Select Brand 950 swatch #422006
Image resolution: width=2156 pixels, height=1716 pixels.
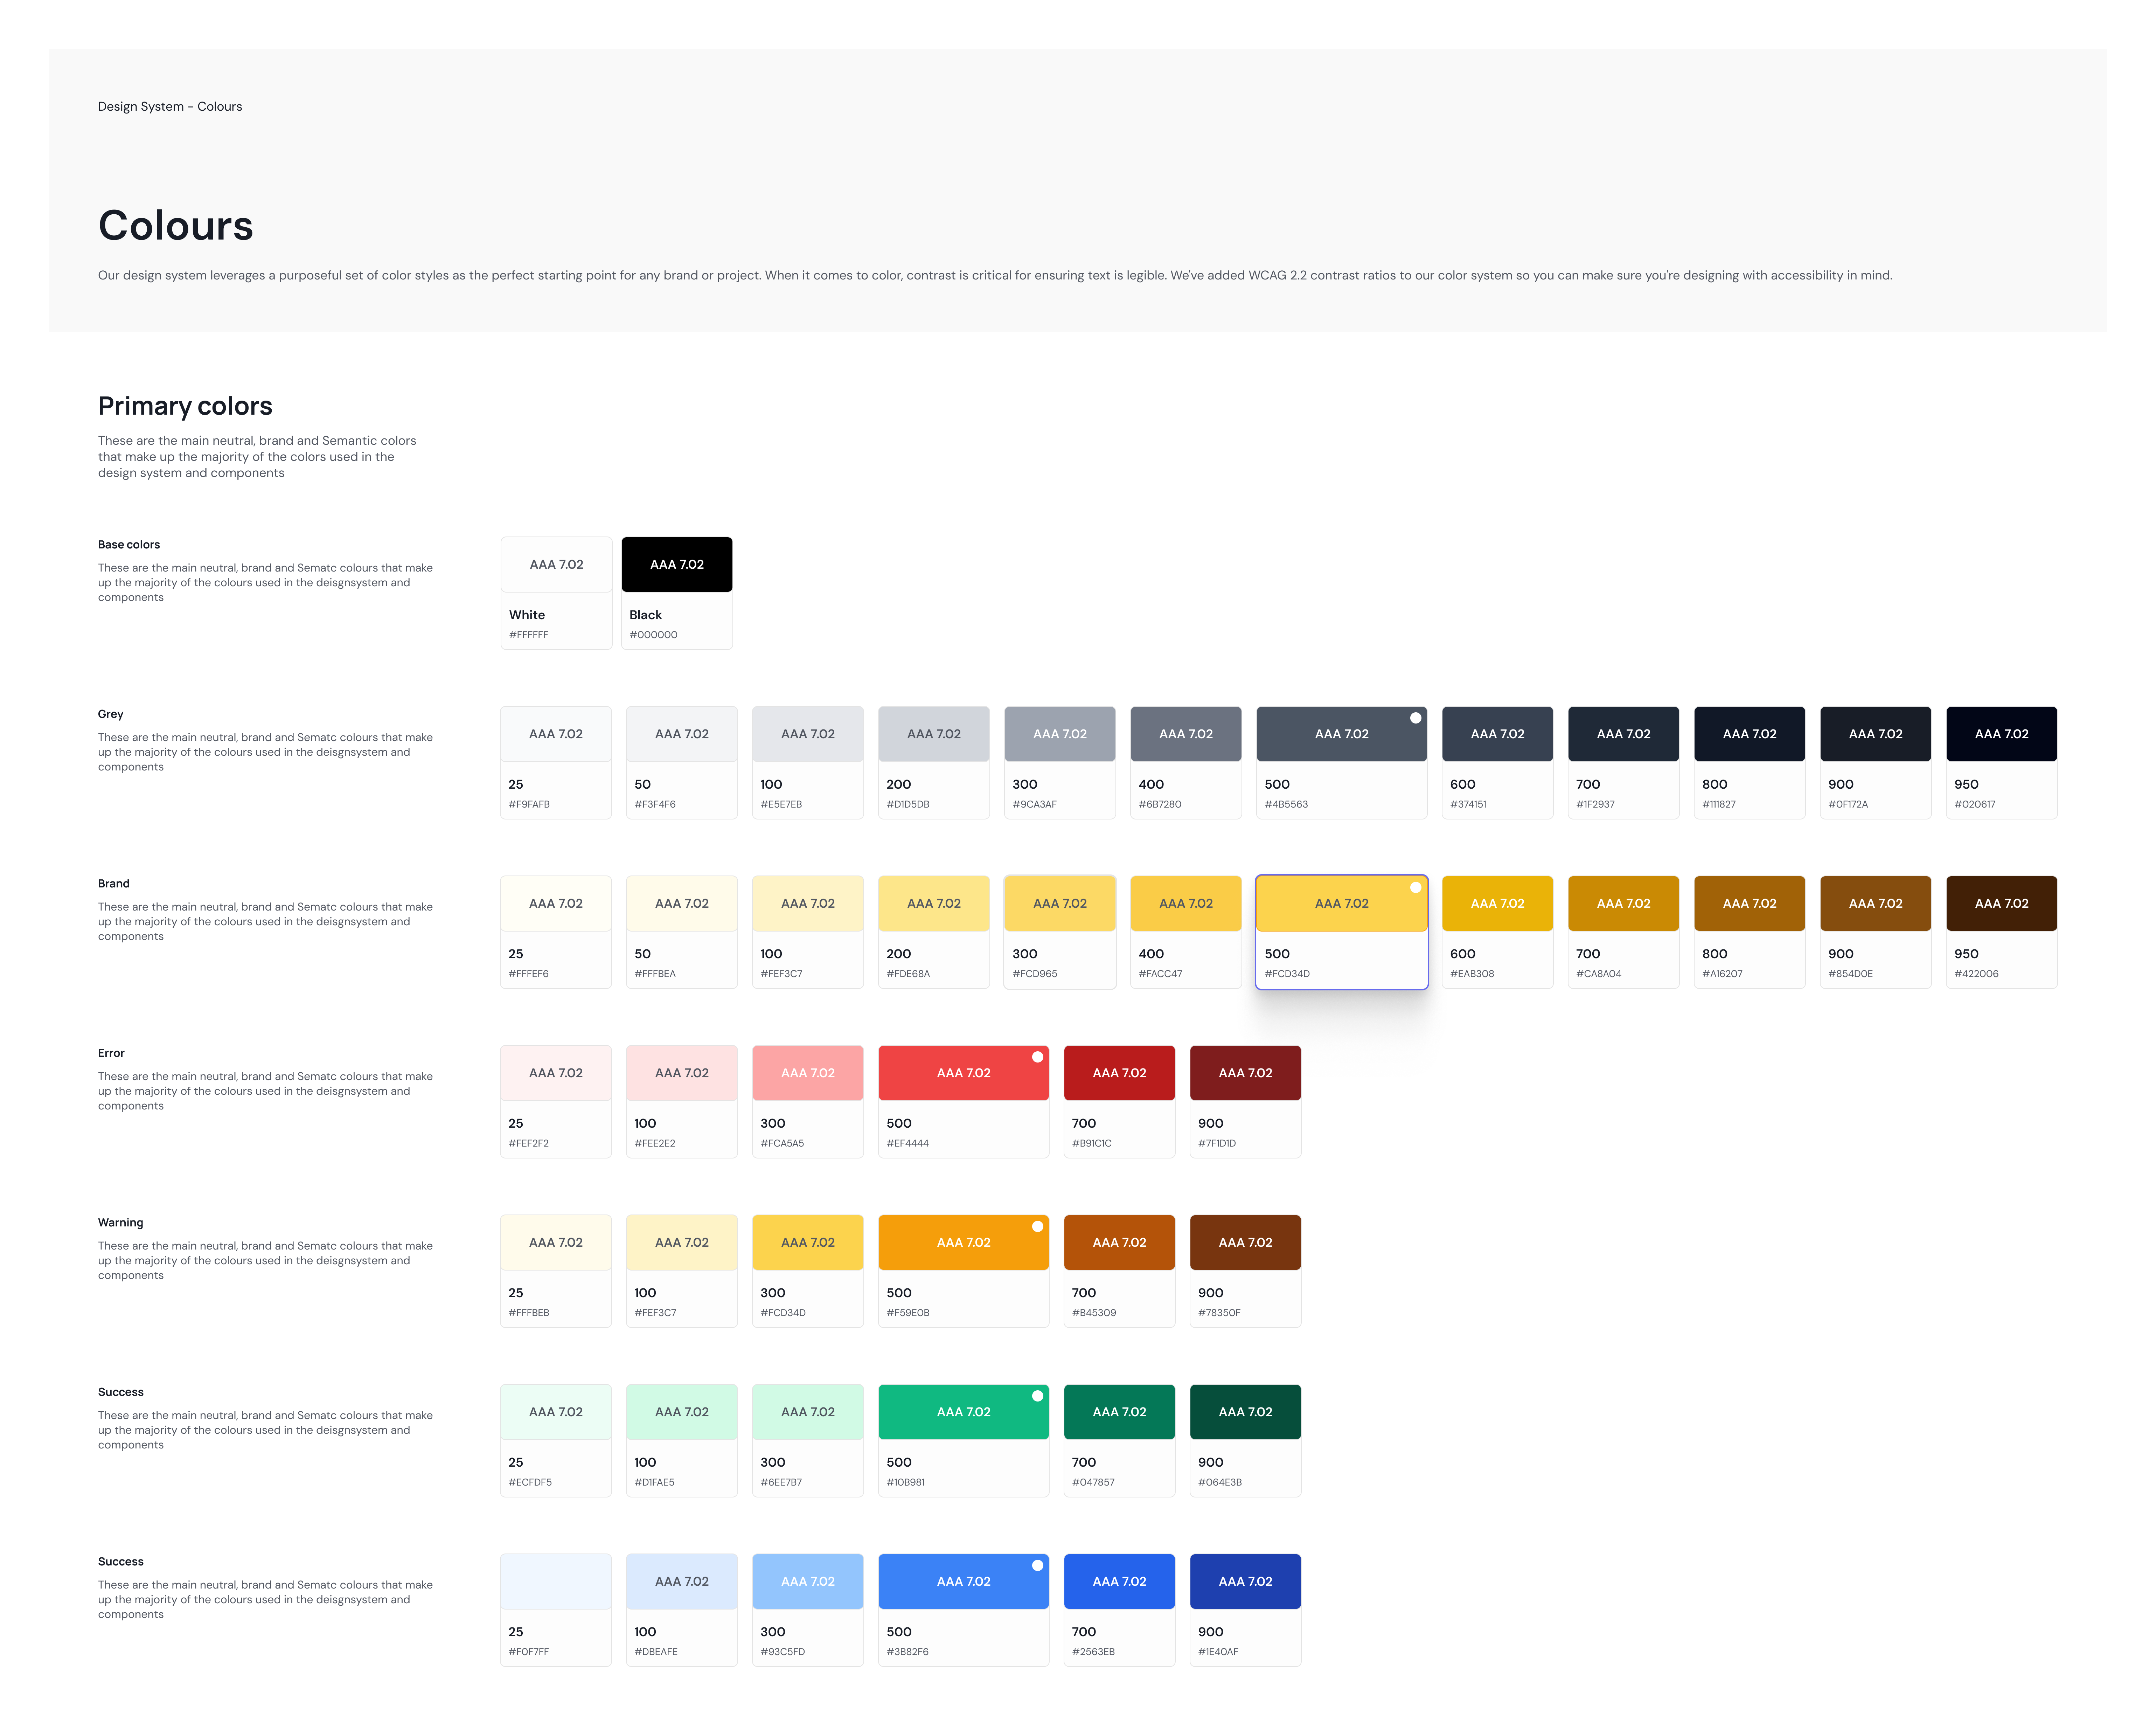tap(2002, 932)
